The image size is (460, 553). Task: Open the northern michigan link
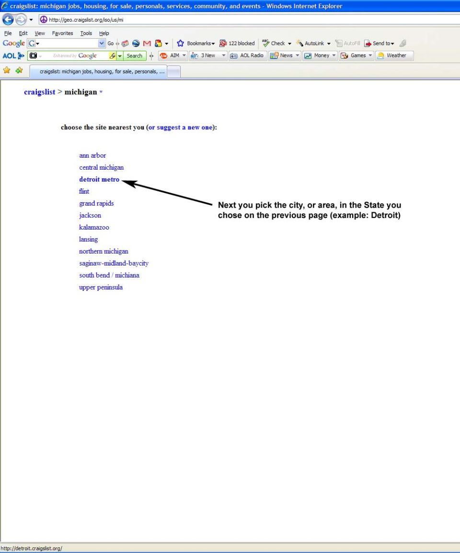pyautogui.click(x=103, y=252)
